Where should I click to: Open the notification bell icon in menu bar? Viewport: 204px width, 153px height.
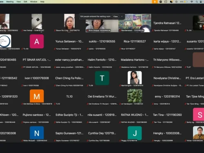(171, 2)
